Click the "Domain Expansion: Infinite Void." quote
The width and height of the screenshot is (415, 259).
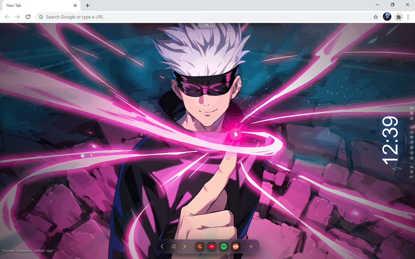click(29, 251)
